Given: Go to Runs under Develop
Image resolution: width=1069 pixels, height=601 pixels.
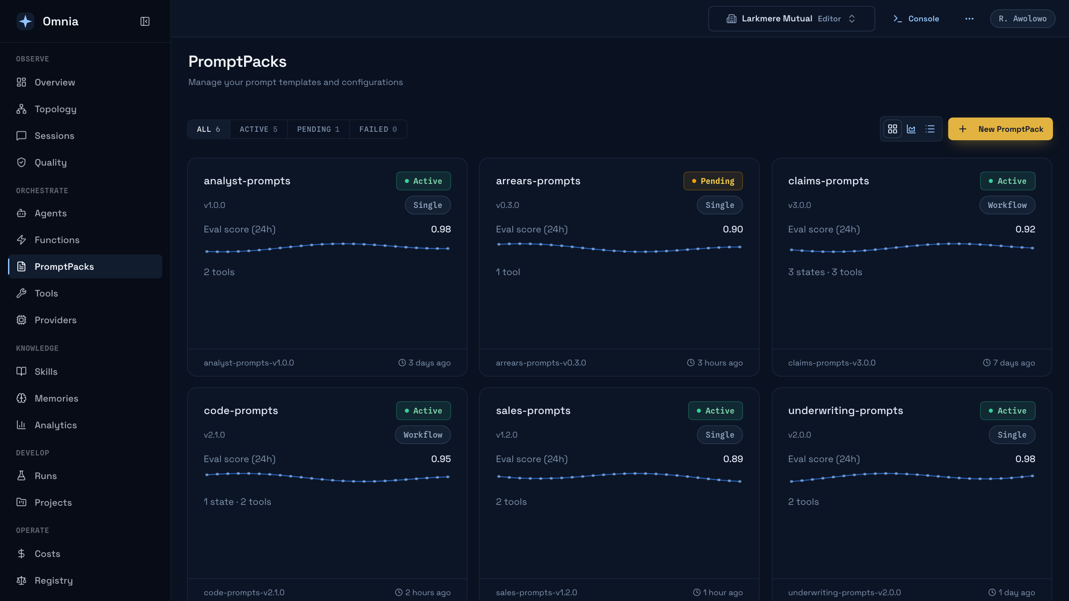Looking at the screenshot, I should pos(85,476).
